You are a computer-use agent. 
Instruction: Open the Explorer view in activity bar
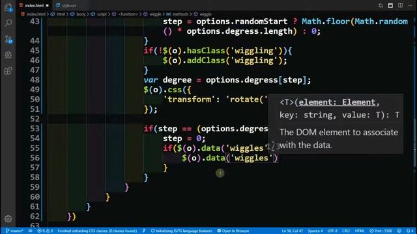tap(8, 7)
